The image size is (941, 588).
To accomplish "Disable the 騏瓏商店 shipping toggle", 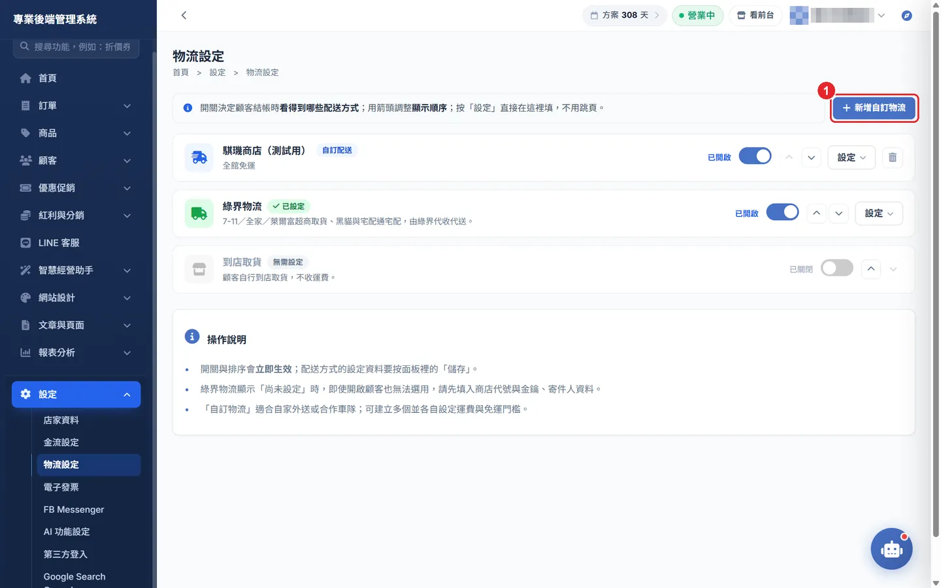I will 755,157.
